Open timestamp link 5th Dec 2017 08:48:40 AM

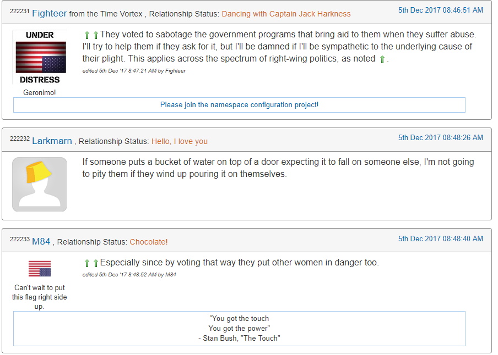441,238
